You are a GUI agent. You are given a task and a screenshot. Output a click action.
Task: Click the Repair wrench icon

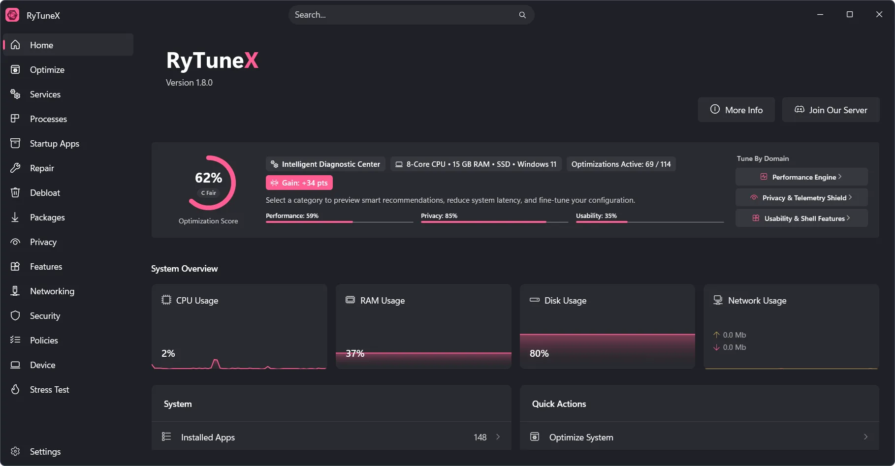15,168
